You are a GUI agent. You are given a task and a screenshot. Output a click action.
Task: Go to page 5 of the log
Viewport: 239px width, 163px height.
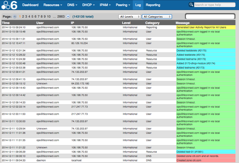(32, 17)
